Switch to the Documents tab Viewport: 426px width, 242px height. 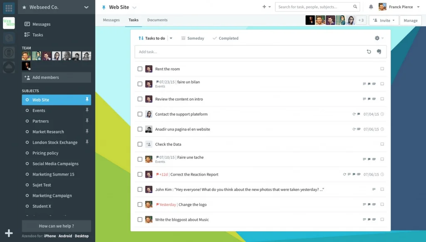point(157,20)
